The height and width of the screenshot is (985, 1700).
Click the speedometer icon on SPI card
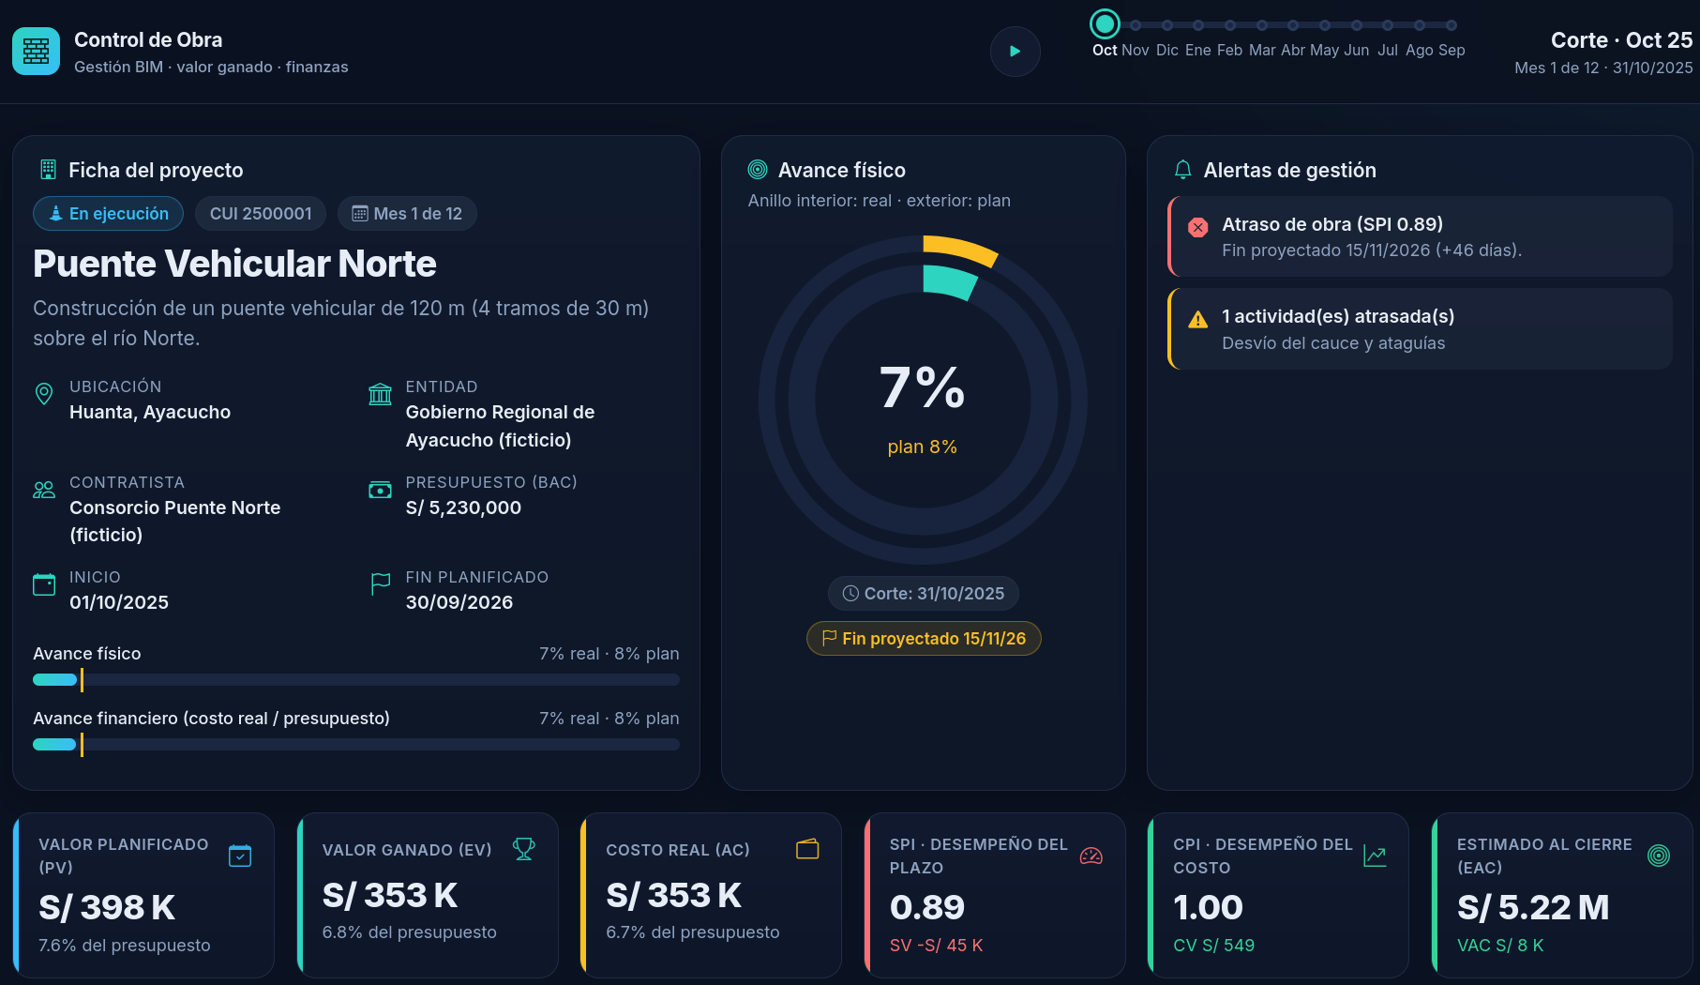[1091, 856]
